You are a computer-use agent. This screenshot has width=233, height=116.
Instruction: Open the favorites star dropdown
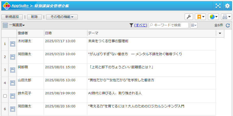click(x=200, y=17)
